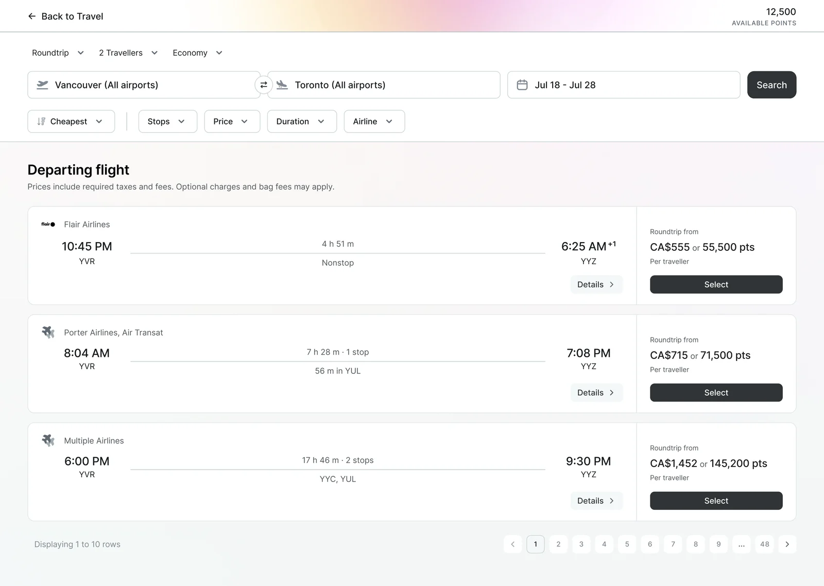This screenshot has width=824, height=586.
Task: Open the Duration filter dropdown
Action: tap(302, 122)
